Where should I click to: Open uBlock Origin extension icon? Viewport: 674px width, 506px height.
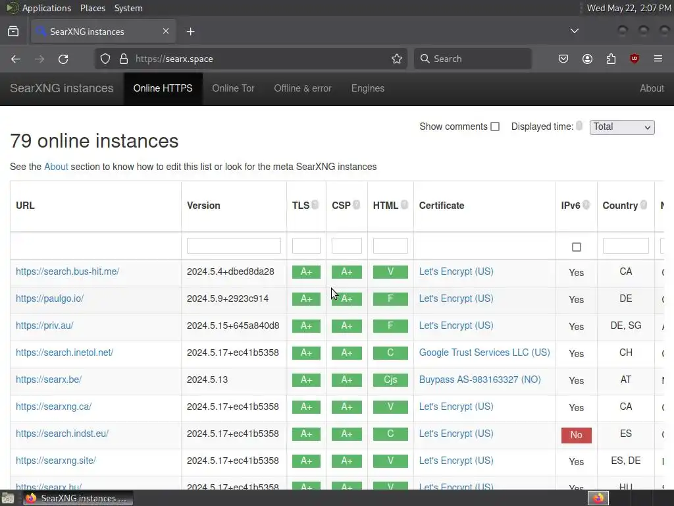coord(634,59)
